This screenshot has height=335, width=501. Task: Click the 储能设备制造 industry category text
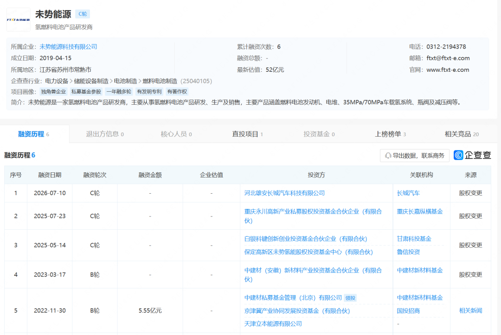pyautogui.click(x=91, y=81)
